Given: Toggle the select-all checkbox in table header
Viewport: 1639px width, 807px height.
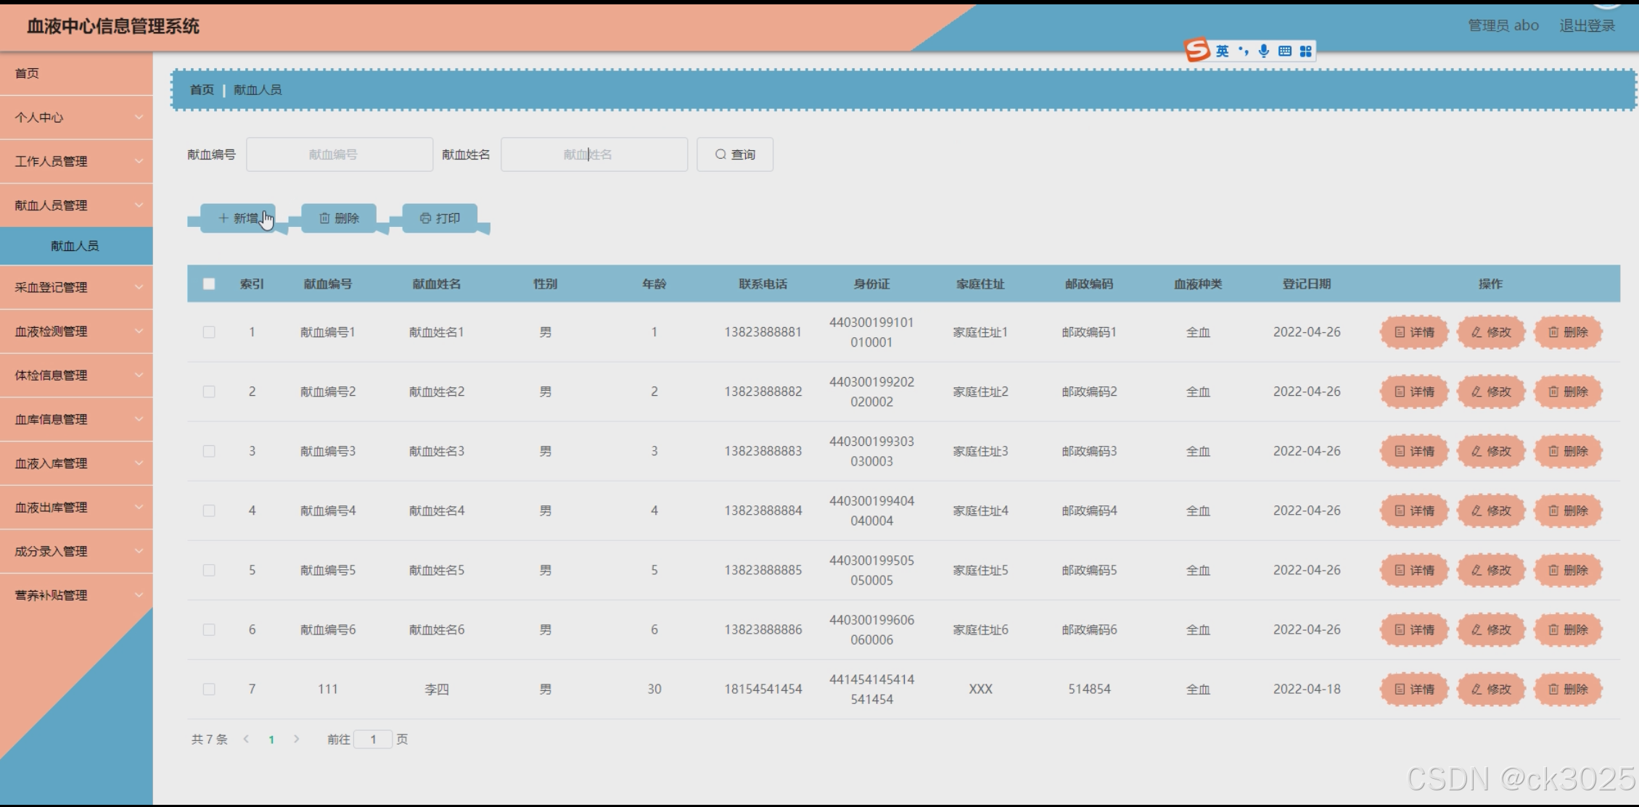Looking at the screenshot, I should coord(209,284).
